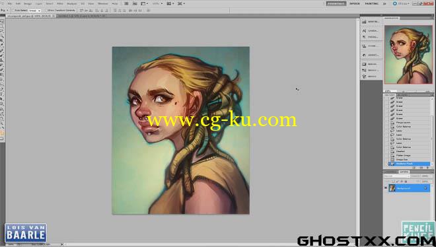Screen dimensions: 436x247
Task: Switch to the Painting workspace
Action: pyautogui.click(x=372, y=3)
